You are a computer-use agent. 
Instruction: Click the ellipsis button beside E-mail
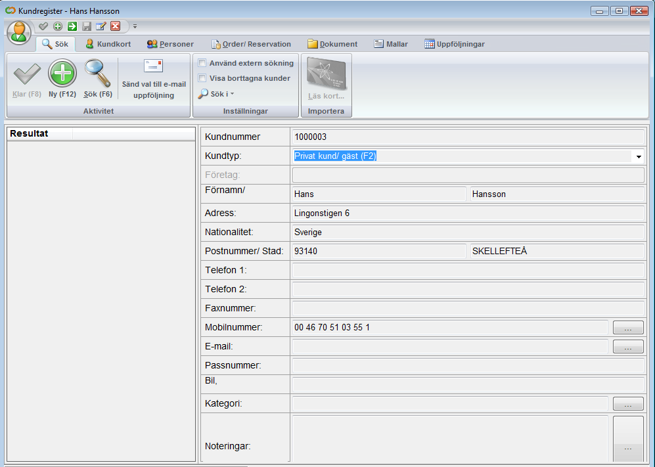[x=628, y=346]
